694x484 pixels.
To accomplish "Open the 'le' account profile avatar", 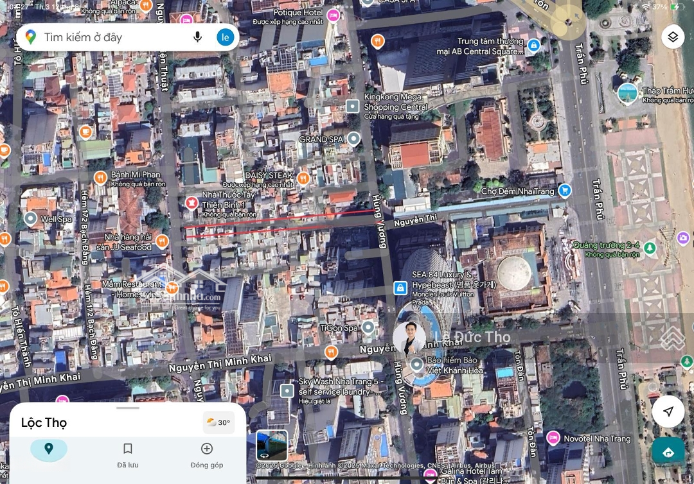I will (x=225, y=37).
